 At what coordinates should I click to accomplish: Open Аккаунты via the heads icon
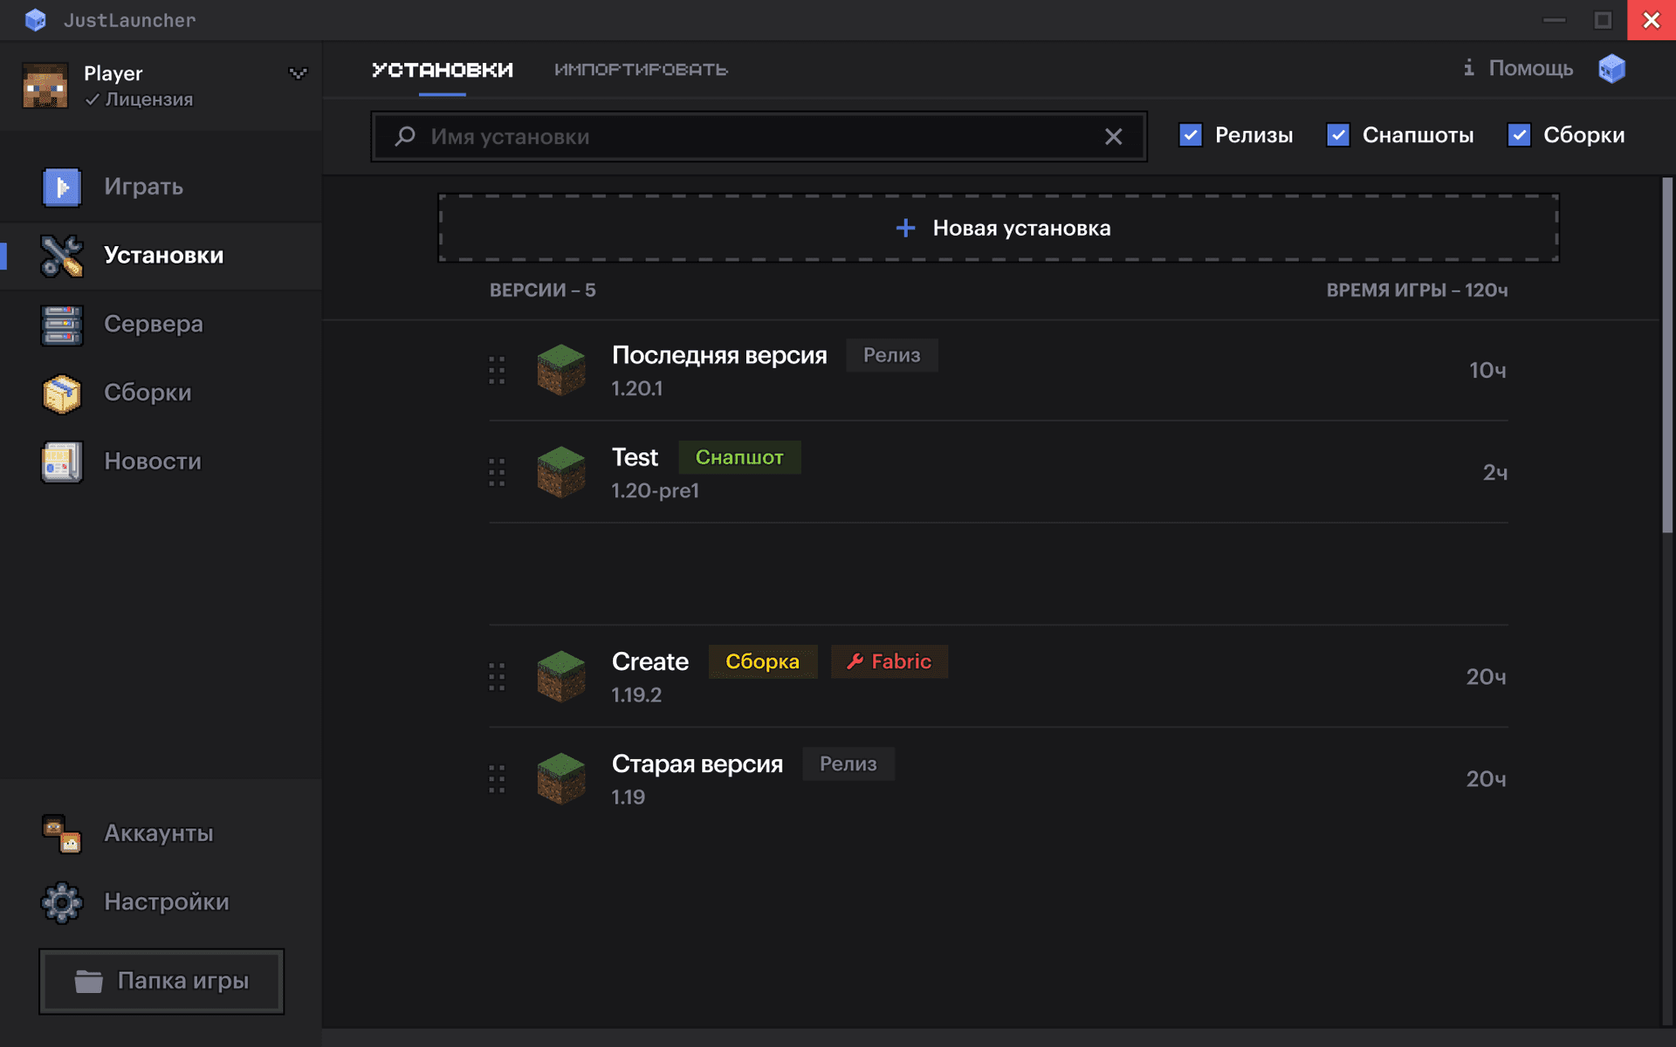(61, 833)
